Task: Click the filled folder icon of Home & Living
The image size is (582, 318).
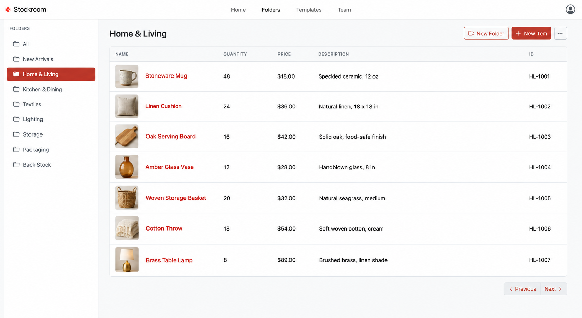Action: coord(16,74)
